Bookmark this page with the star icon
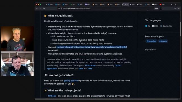 click(160, 8)
